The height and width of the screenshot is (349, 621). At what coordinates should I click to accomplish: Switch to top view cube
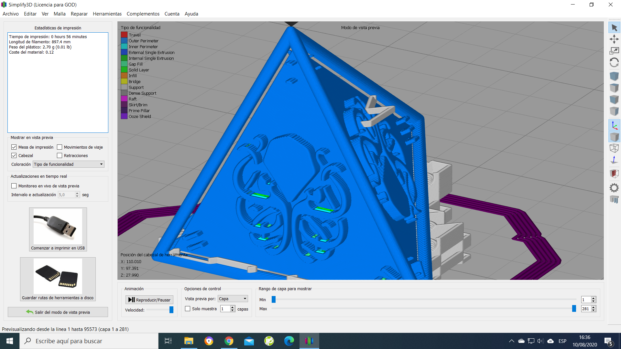pos(614,88)
